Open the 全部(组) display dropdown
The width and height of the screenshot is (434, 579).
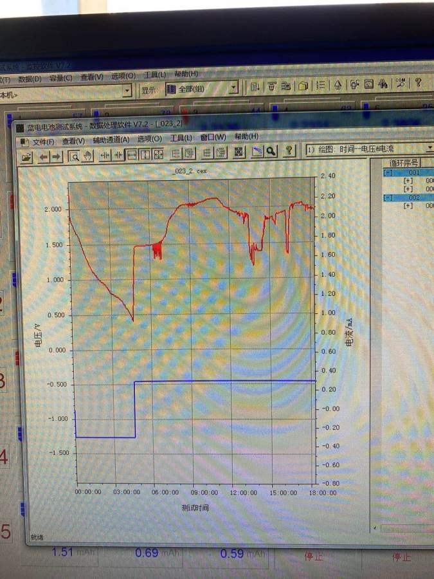click(x=233, y=87)
